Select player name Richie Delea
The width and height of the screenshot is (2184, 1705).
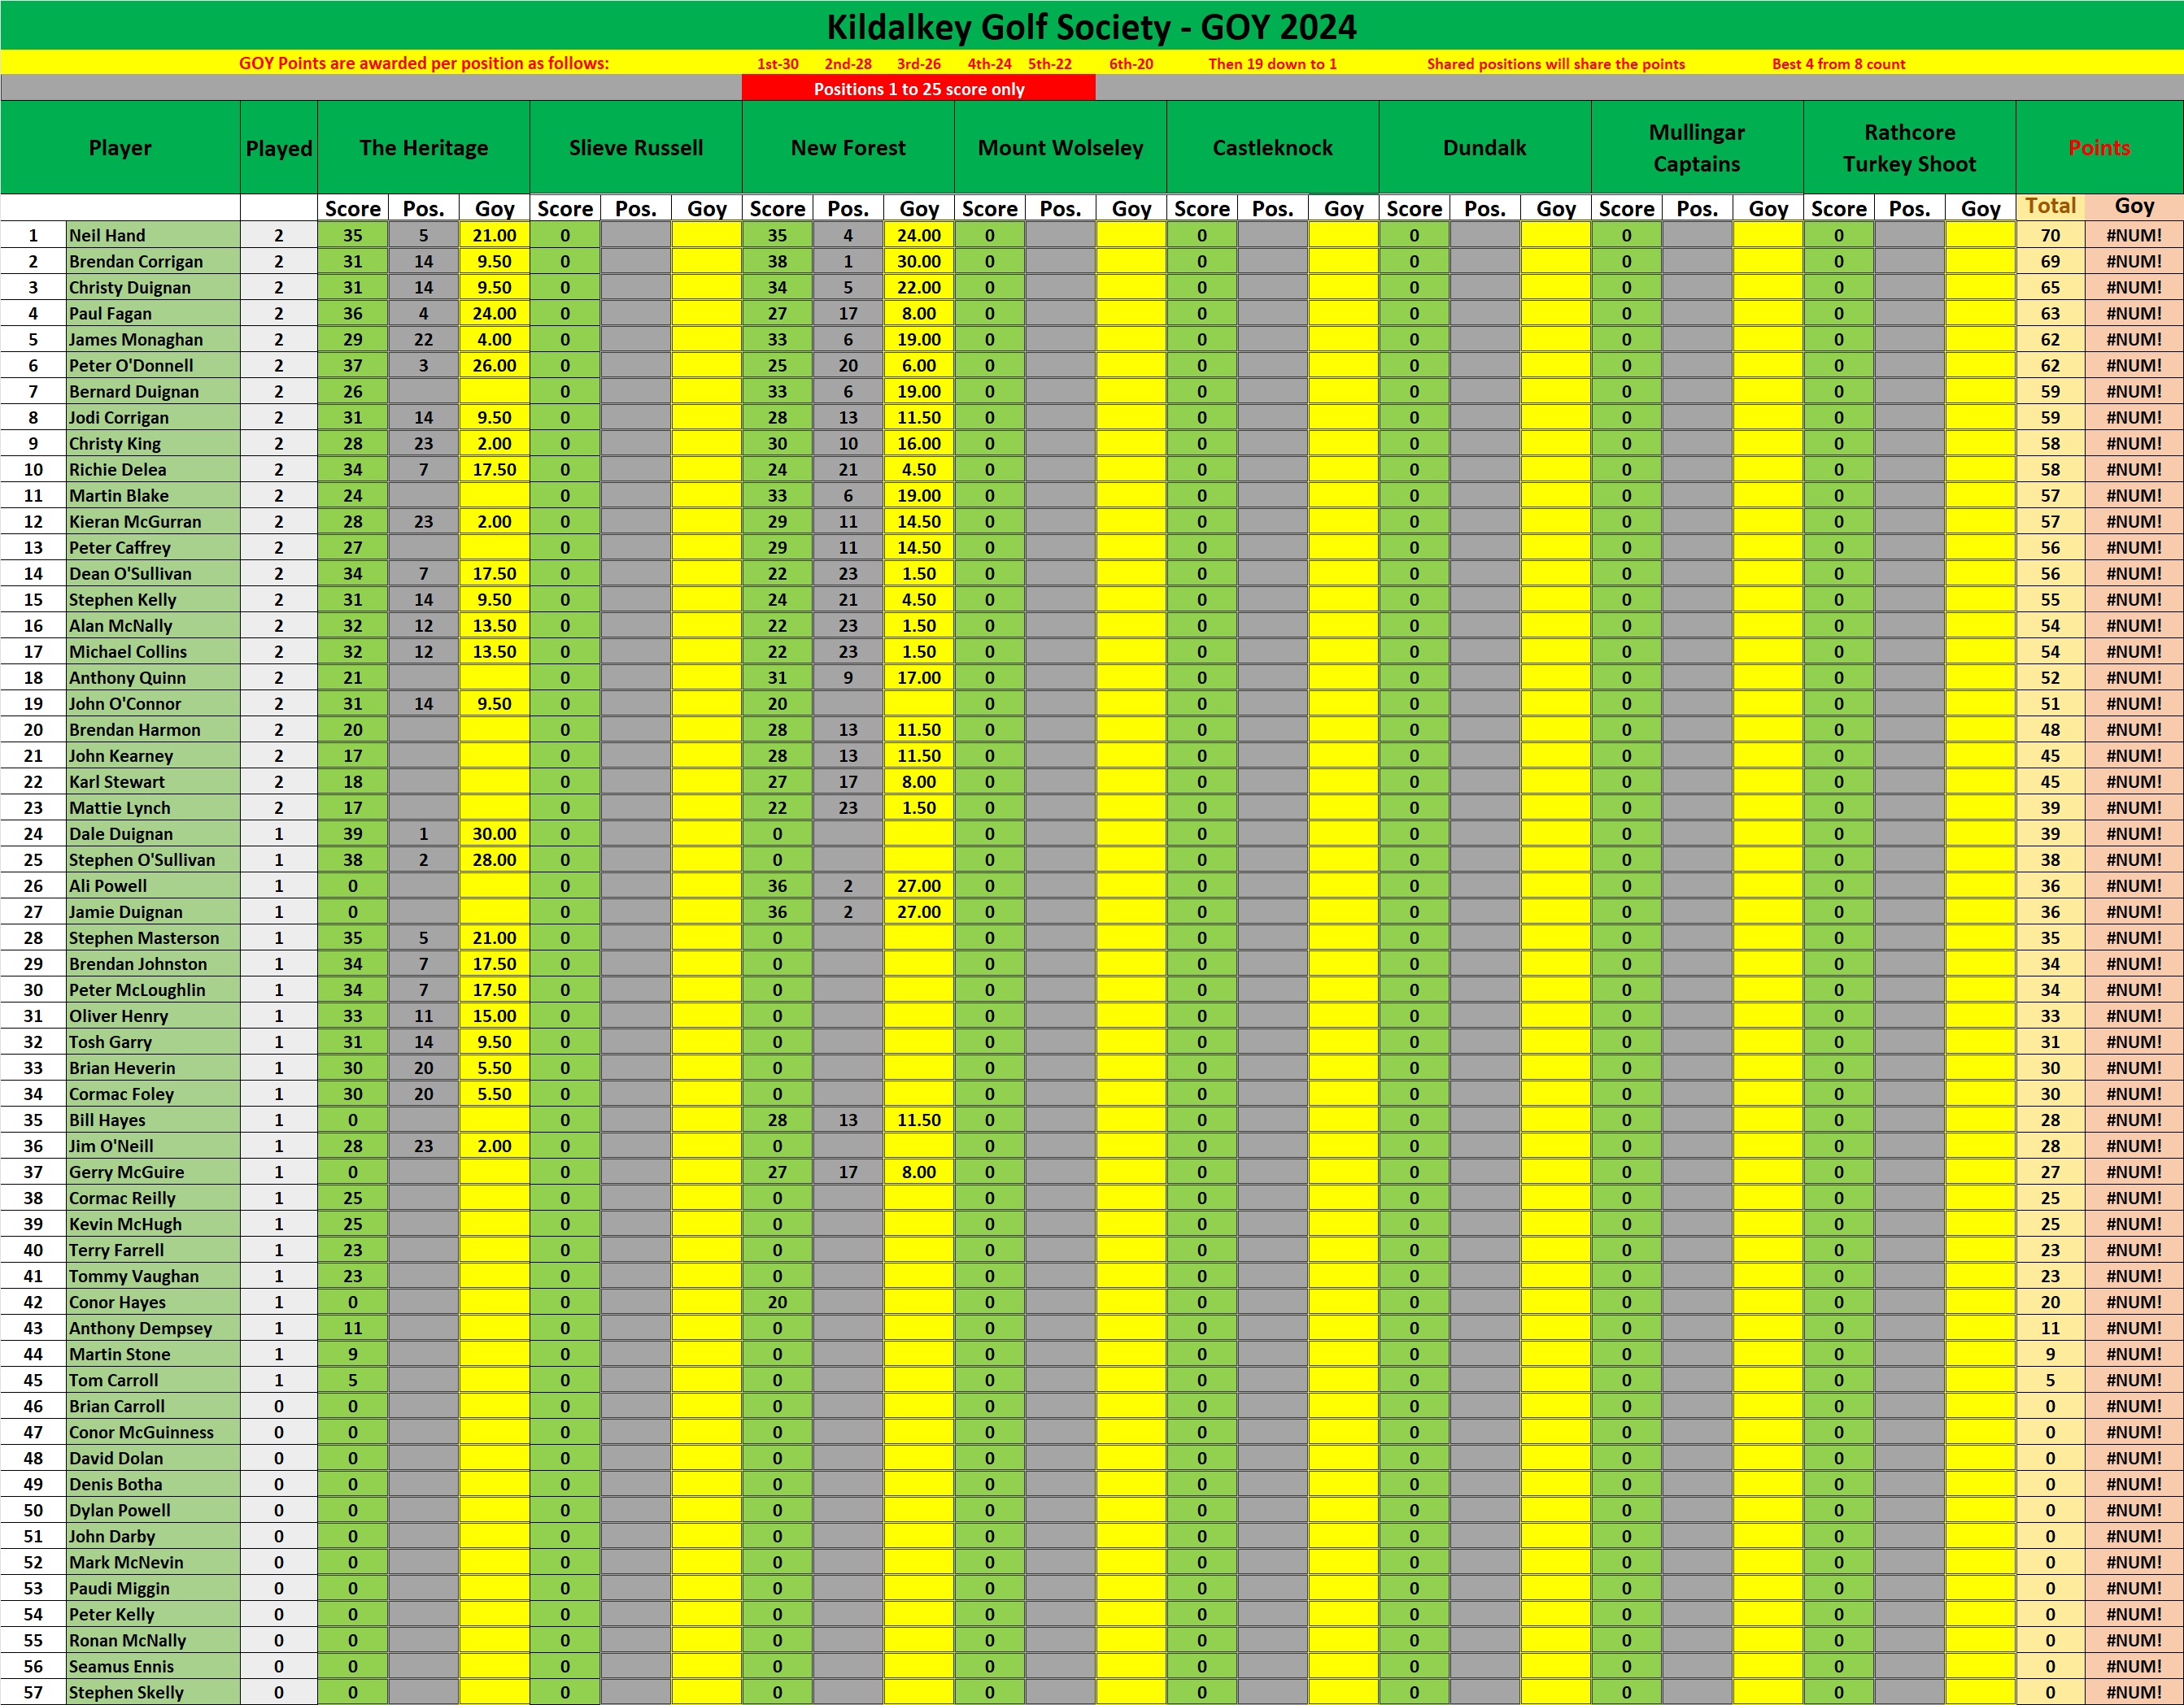pyautogui.click(x=153, y=468)
